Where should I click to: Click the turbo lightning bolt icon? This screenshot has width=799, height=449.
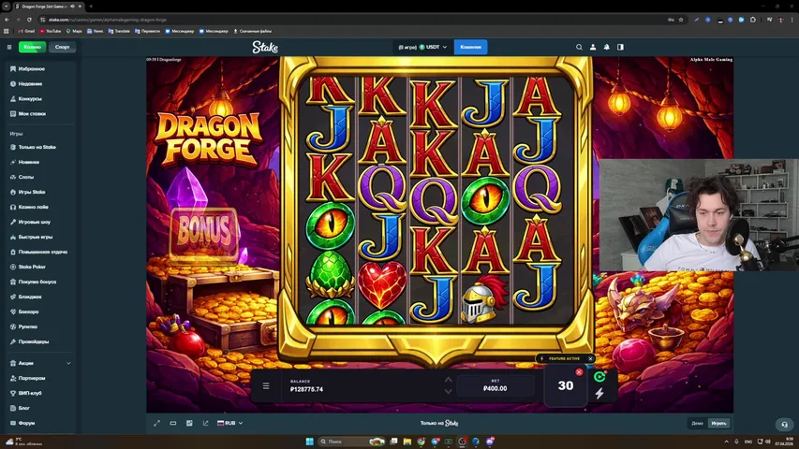tap(599, 394)
